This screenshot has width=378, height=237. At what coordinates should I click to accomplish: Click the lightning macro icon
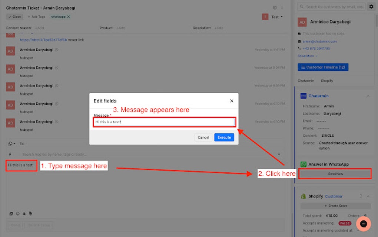(10, 154)
